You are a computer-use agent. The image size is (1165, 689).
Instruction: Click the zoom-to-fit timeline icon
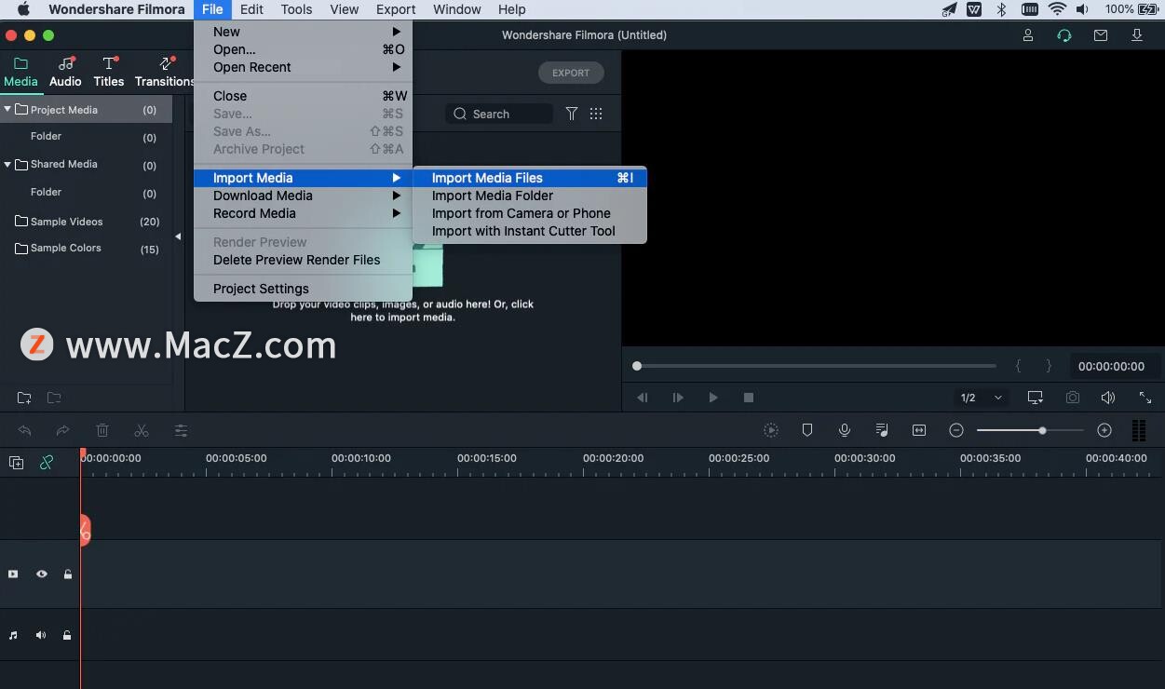919,430
